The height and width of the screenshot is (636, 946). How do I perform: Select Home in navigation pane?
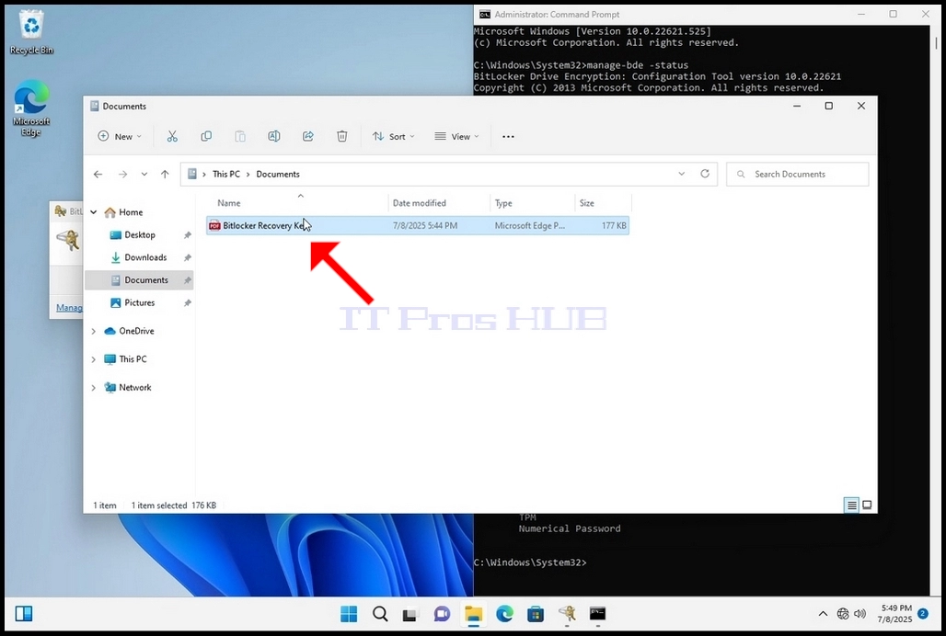pyautogui.click(x=131, y=212)
